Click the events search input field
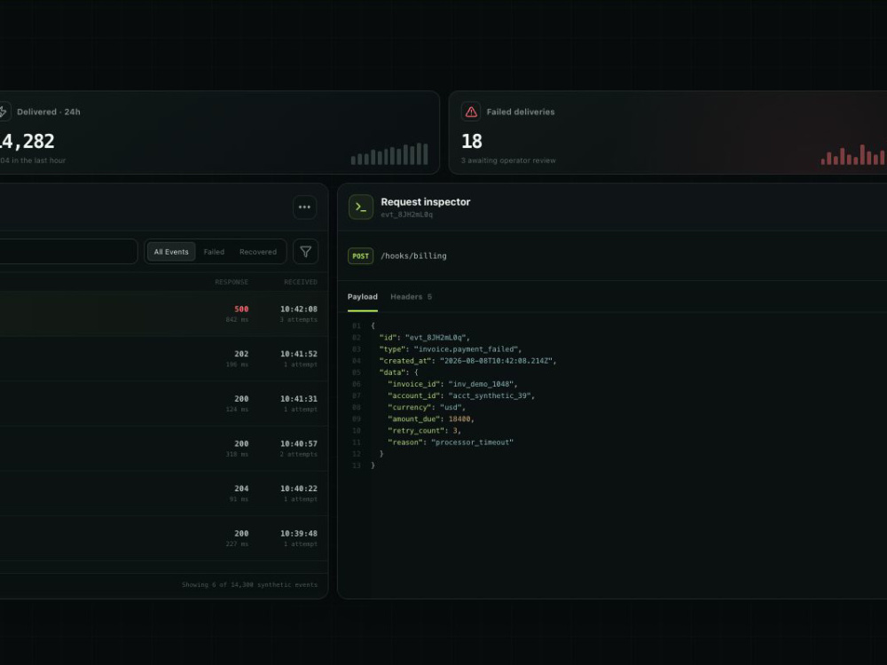This screenshot has width=887, height=665. (68, 252)
